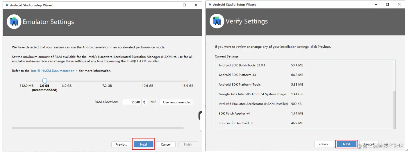409x154 pixels.
Task: Click the Current Settings list scrollbar
Action: (394, 109)
